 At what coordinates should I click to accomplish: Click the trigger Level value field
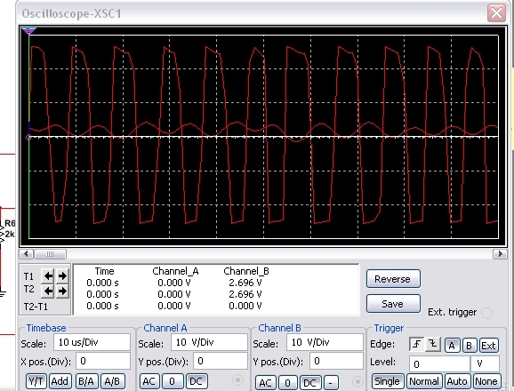coord(439,363)
